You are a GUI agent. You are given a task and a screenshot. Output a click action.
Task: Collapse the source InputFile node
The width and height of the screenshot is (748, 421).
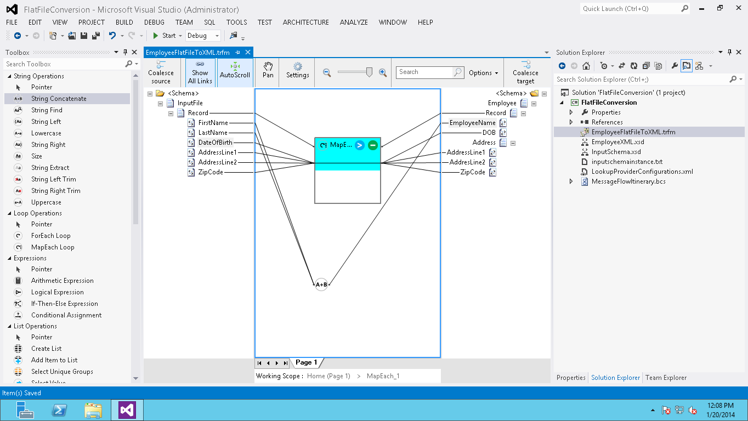pos(160,103)
